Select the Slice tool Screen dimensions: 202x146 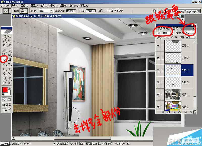tap(9, 45)
